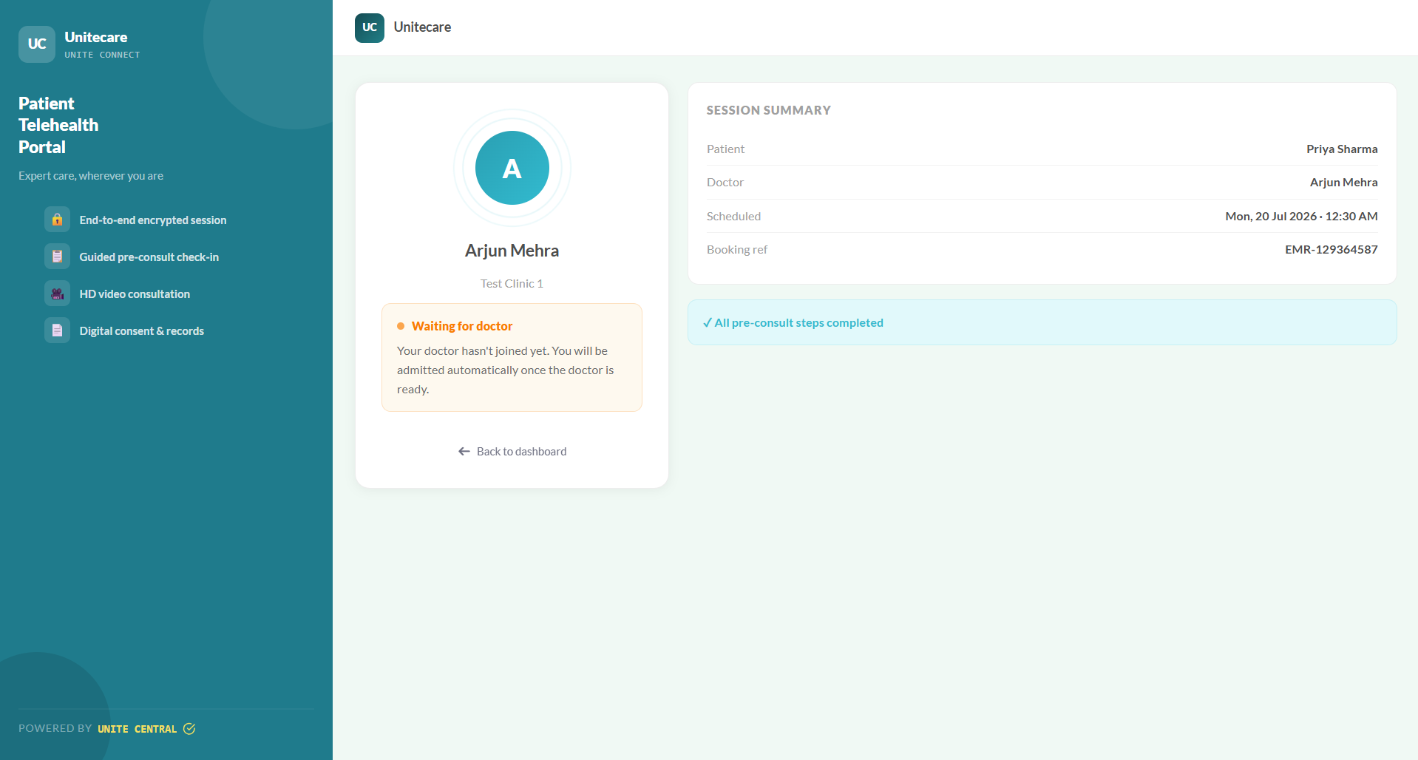Click doctor value 'Arjun Mehra' in summary
This screenshot has height=760, width=1418.
[x=1344, y=182]
